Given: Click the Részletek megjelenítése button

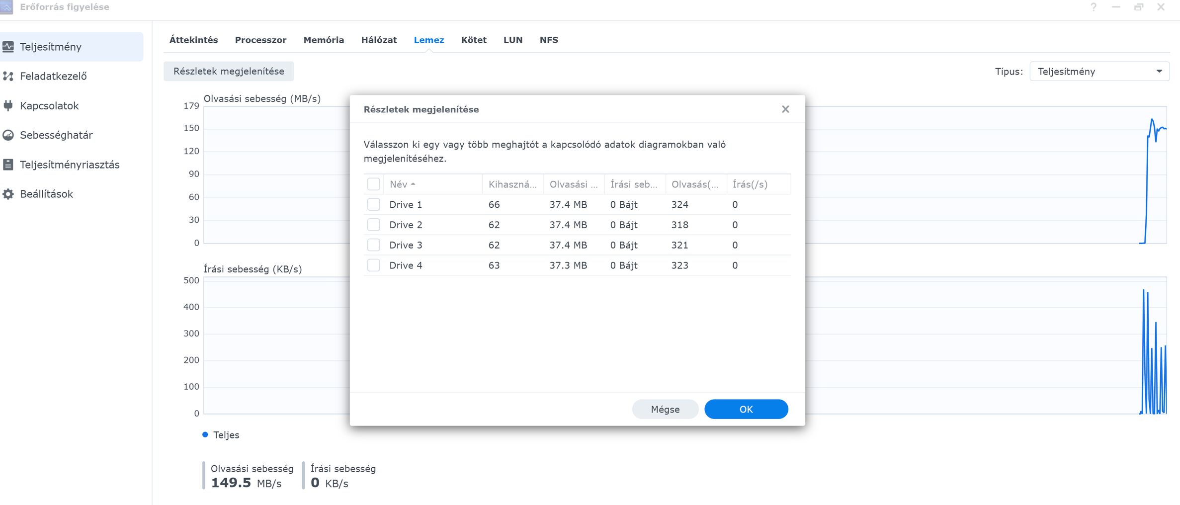Looking at the screenshot, I should click(x=229, y=71).
